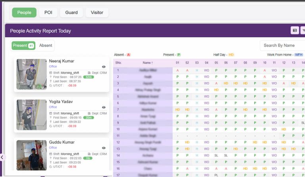Toggle eye icon on Neeraj Kumar card

click(x=104, y=67)
